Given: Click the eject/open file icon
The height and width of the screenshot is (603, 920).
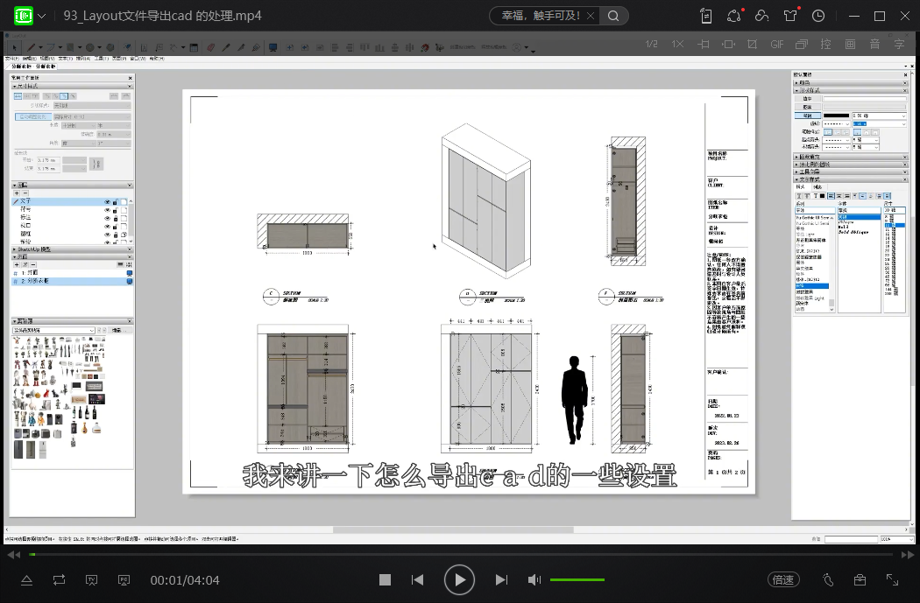Looking at the screenshot, I should (26, 579).
